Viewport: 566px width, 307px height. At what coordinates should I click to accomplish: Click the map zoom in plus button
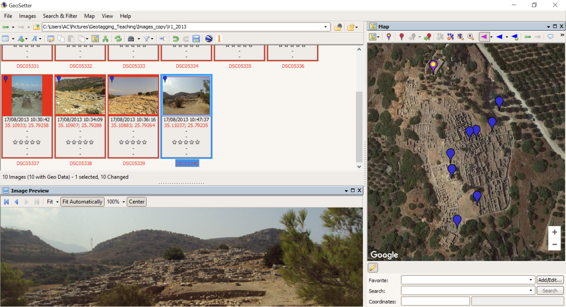554,232
